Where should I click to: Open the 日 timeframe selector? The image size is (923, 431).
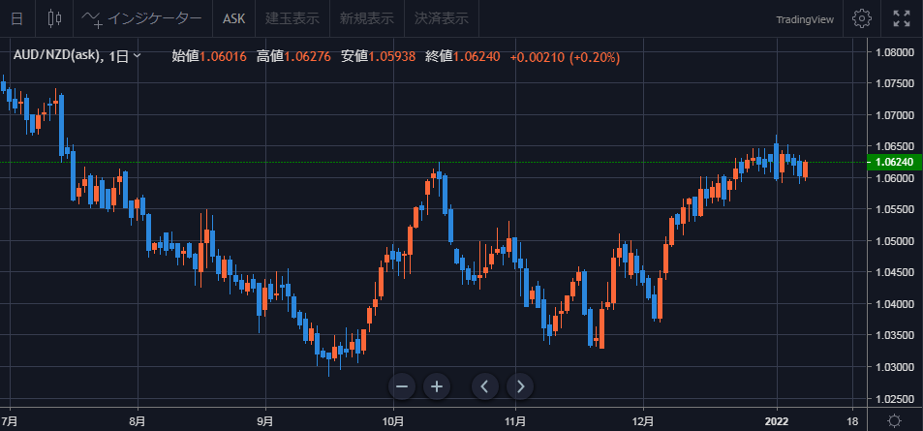[17, 18]
